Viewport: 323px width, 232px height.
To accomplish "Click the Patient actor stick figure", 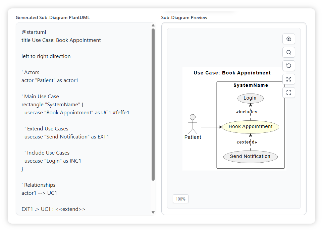I will [x=193, y=124].
